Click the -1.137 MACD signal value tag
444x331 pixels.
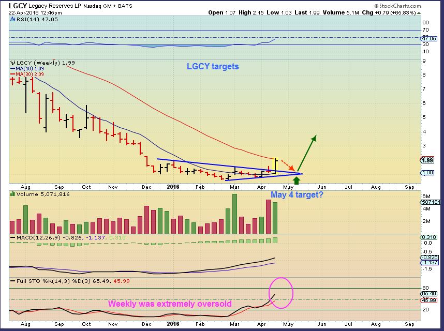pyautogui.click(x=430, y=263)
